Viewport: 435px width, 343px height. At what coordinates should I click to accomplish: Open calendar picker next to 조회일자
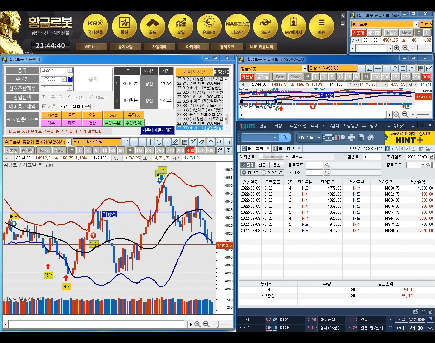[432, 157]
